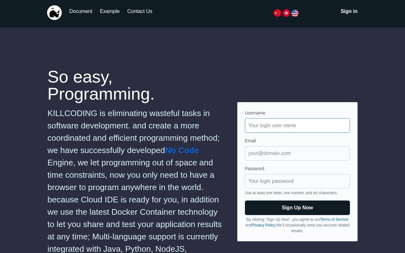Click the "So easy, Programming." headline
The height and width of the screenshot is (253, 405).
pyautogui.click(x=101, y=85)
